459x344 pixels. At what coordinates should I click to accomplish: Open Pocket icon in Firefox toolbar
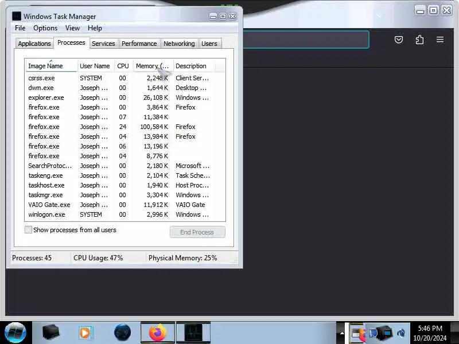coord(399,40)
